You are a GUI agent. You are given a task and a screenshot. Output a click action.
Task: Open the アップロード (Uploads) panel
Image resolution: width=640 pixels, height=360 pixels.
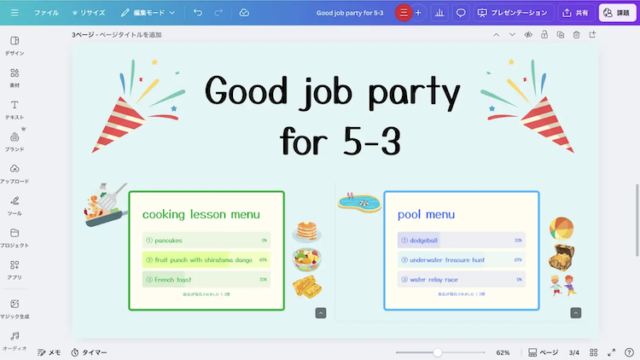[15, 173]
